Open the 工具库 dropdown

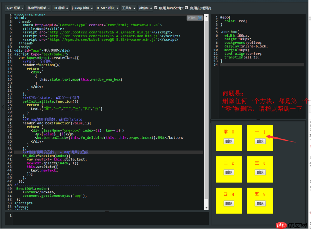click(x=128, y=8)
